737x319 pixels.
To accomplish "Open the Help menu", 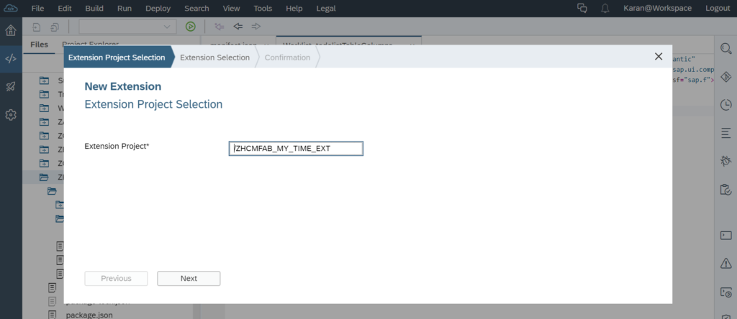I will 294,8.
